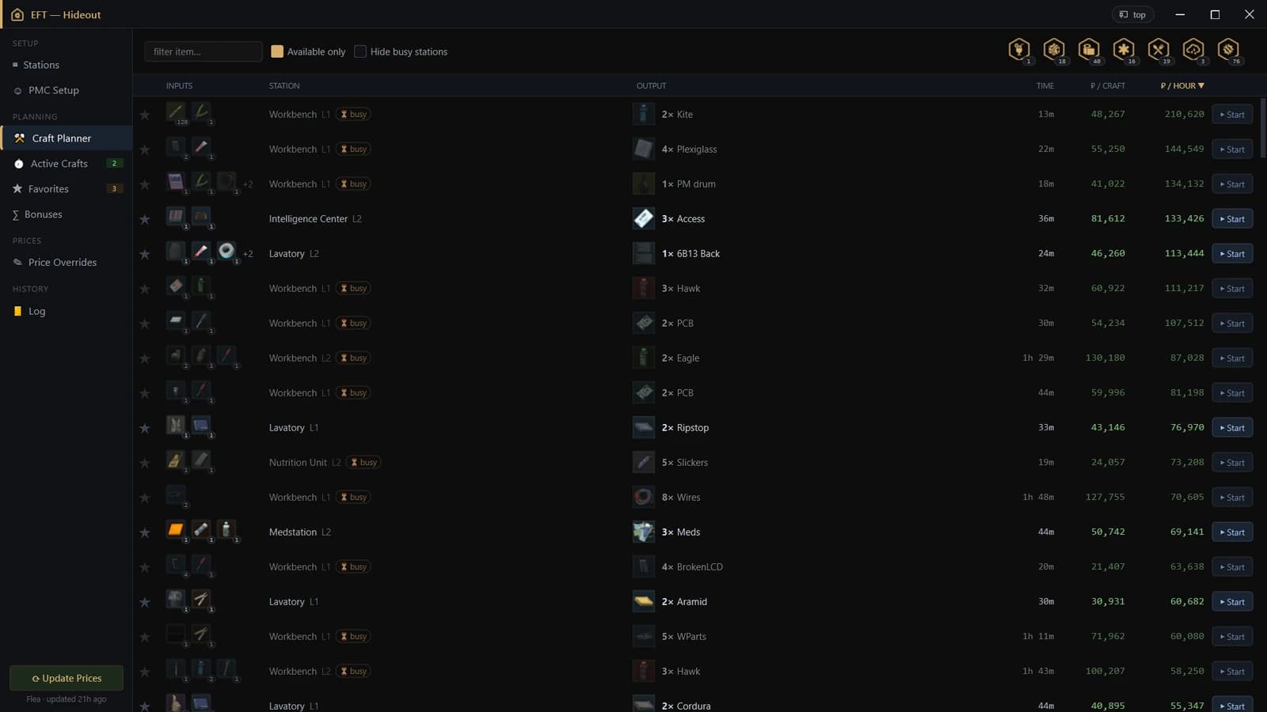Click the Plexiglass output item icon
Viewport: 1267px width, 712px height.
644,149
